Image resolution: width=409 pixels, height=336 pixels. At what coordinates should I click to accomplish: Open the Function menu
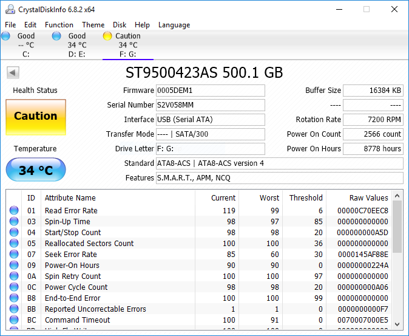[59, 25]
